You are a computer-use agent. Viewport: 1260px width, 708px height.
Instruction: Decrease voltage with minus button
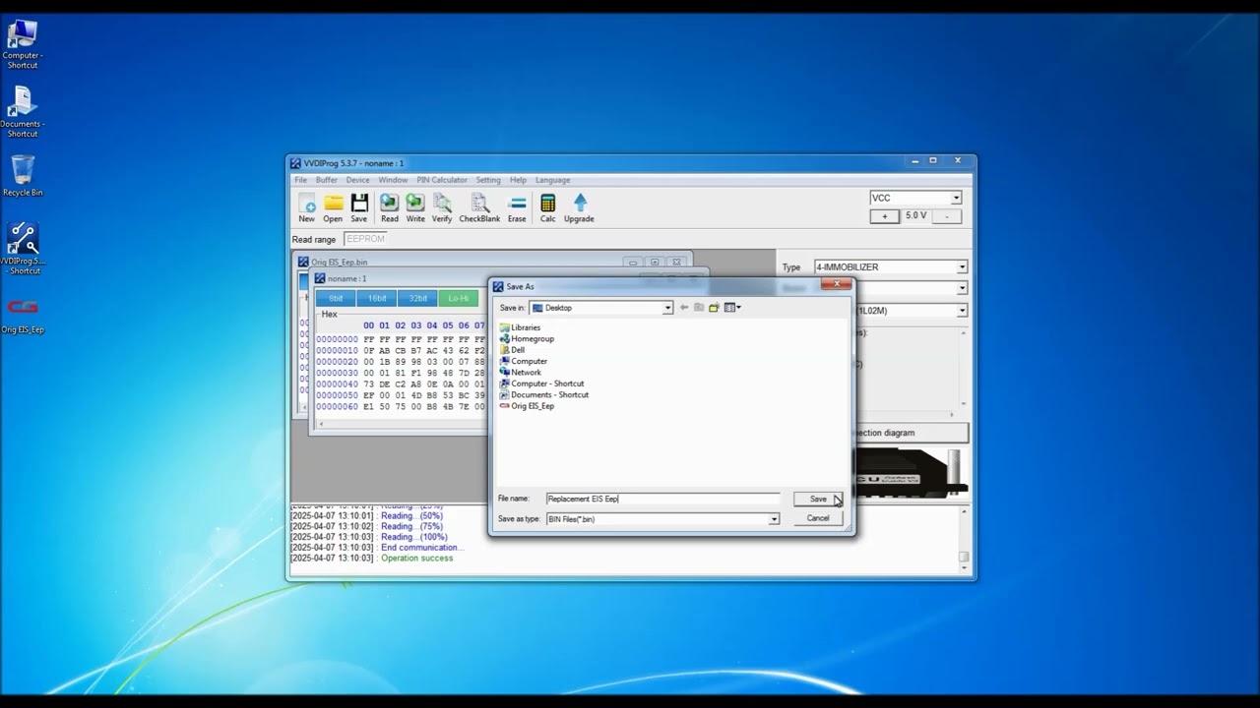pos(947,216)
